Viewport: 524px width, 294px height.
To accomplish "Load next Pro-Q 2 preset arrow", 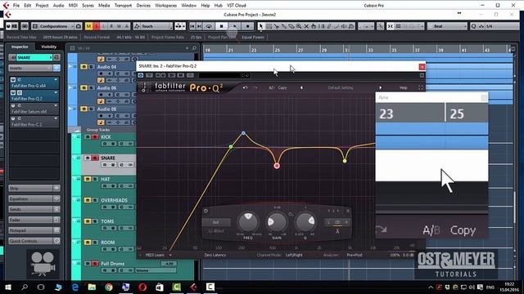I will [x=380, y=87].
